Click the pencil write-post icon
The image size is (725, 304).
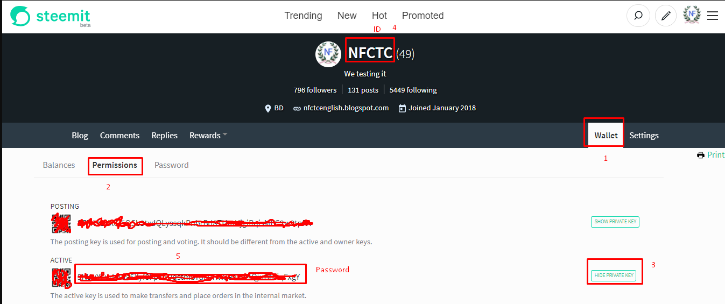(666, 16)
